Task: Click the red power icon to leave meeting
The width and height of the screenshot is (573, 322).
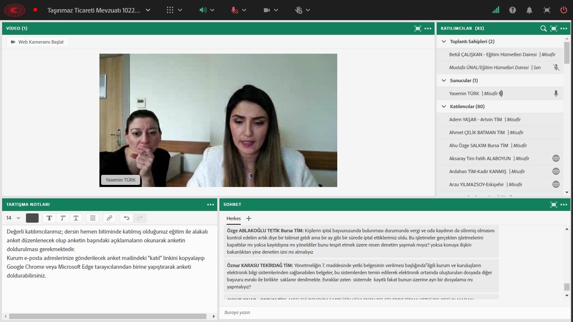Action: [x=564, y=10]
